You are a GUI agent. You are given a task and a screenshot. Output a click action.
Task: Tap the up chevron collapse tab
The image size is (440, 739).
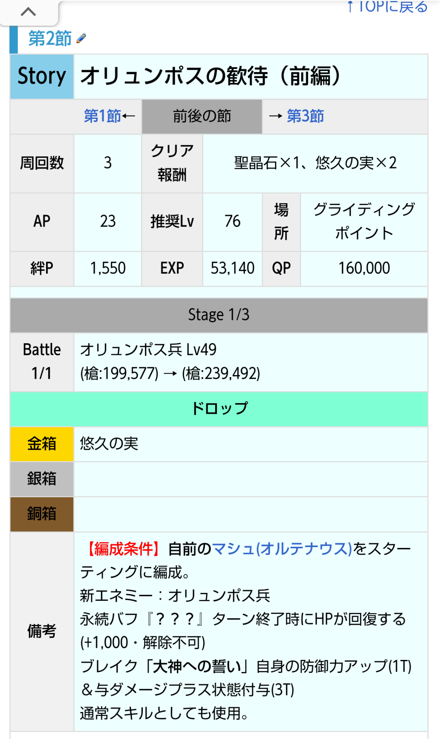pos(28,12)
